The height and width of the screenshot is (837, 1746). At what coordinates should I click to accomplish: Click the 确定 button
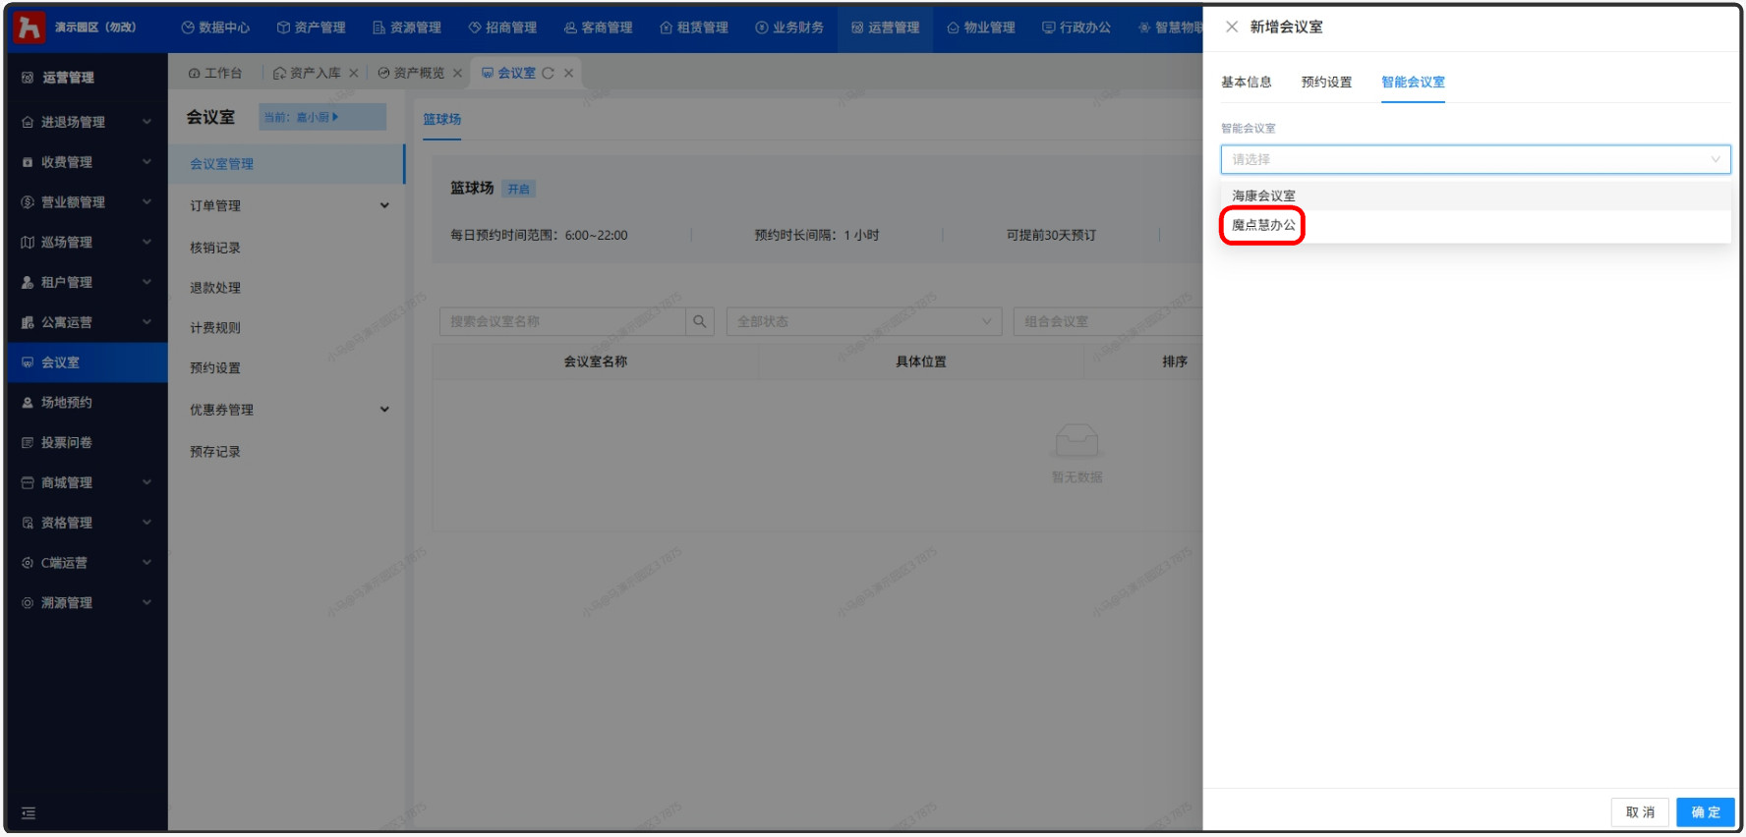click(x=1706, y=812)
